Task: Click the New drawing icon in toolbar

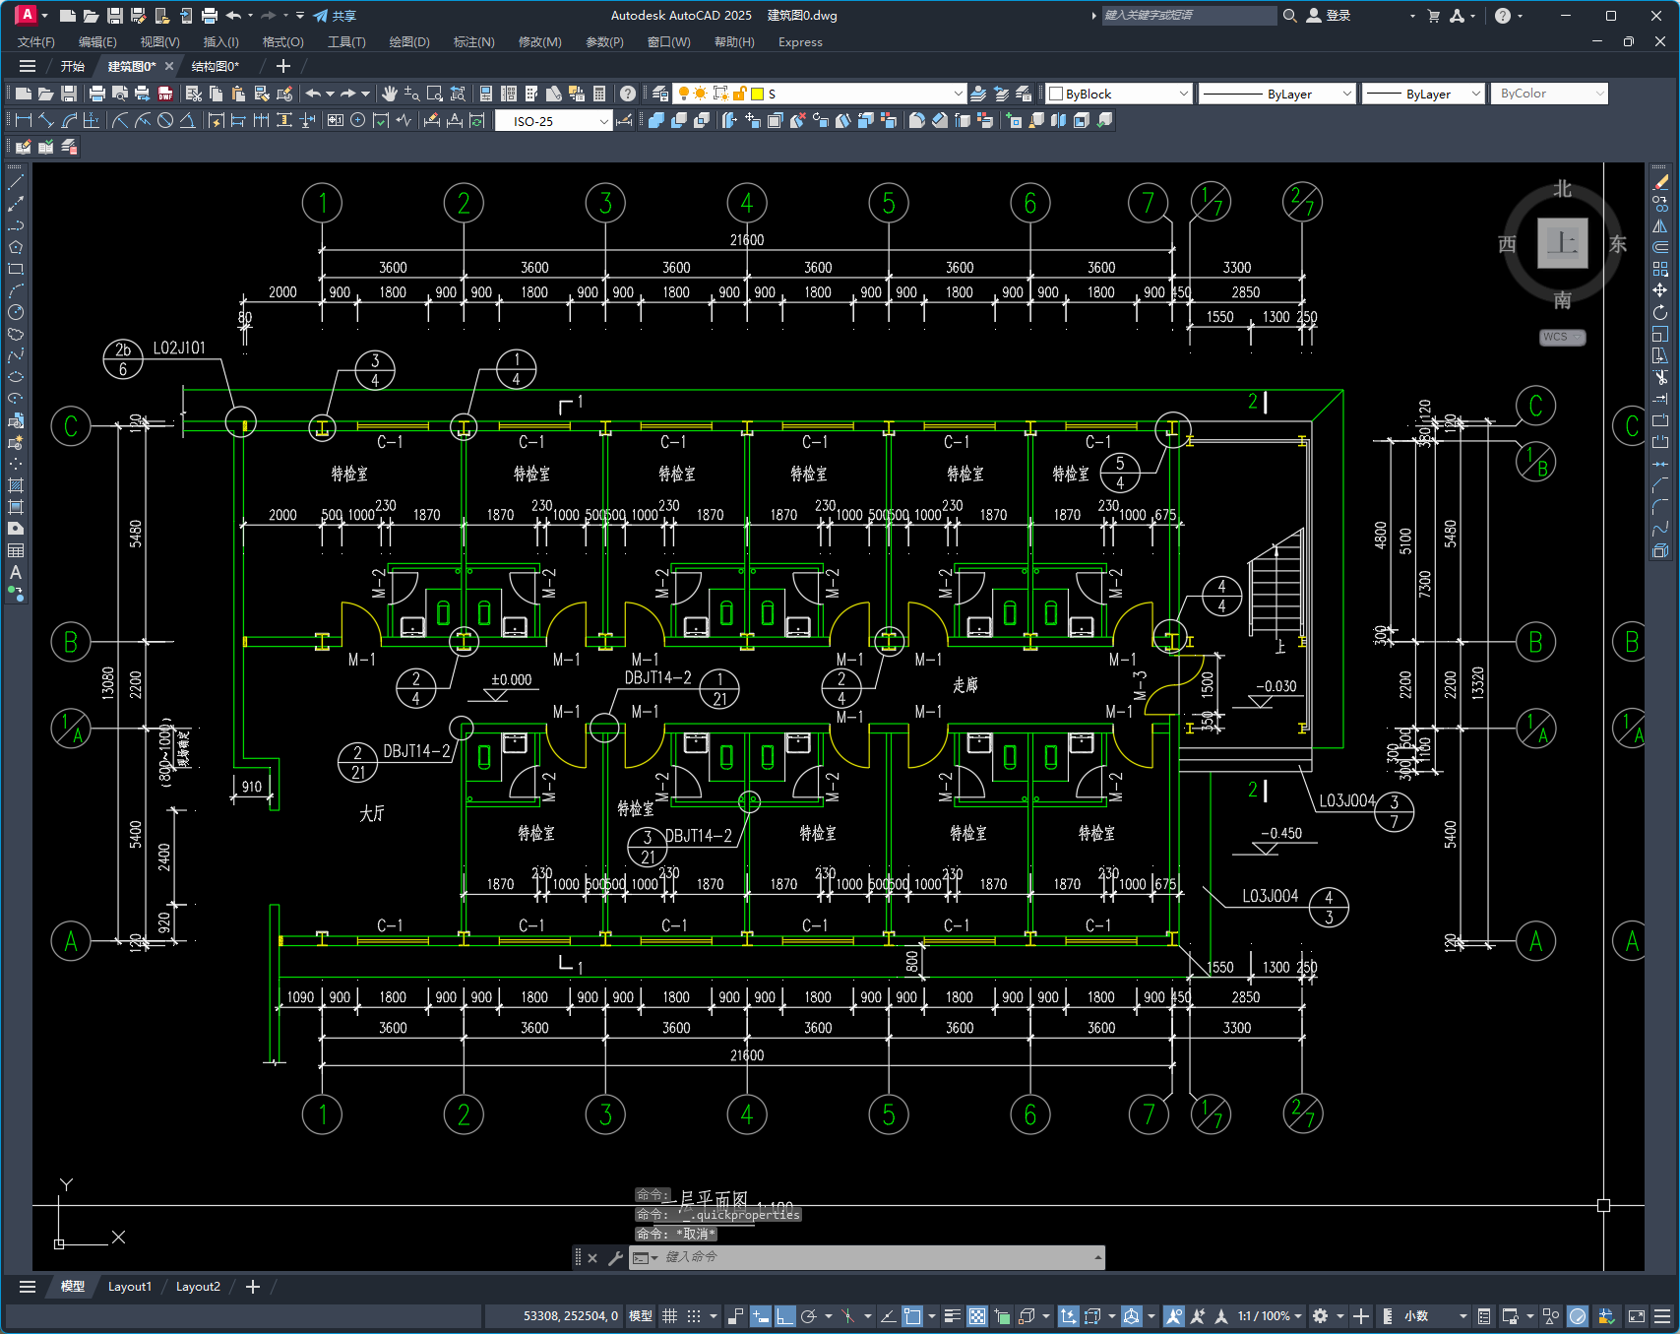Action: [23, 94]
